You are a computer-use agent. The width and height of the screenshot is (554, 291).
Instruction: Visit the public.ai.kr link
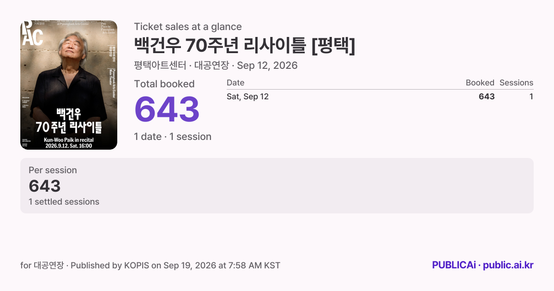tap(508, 265)
